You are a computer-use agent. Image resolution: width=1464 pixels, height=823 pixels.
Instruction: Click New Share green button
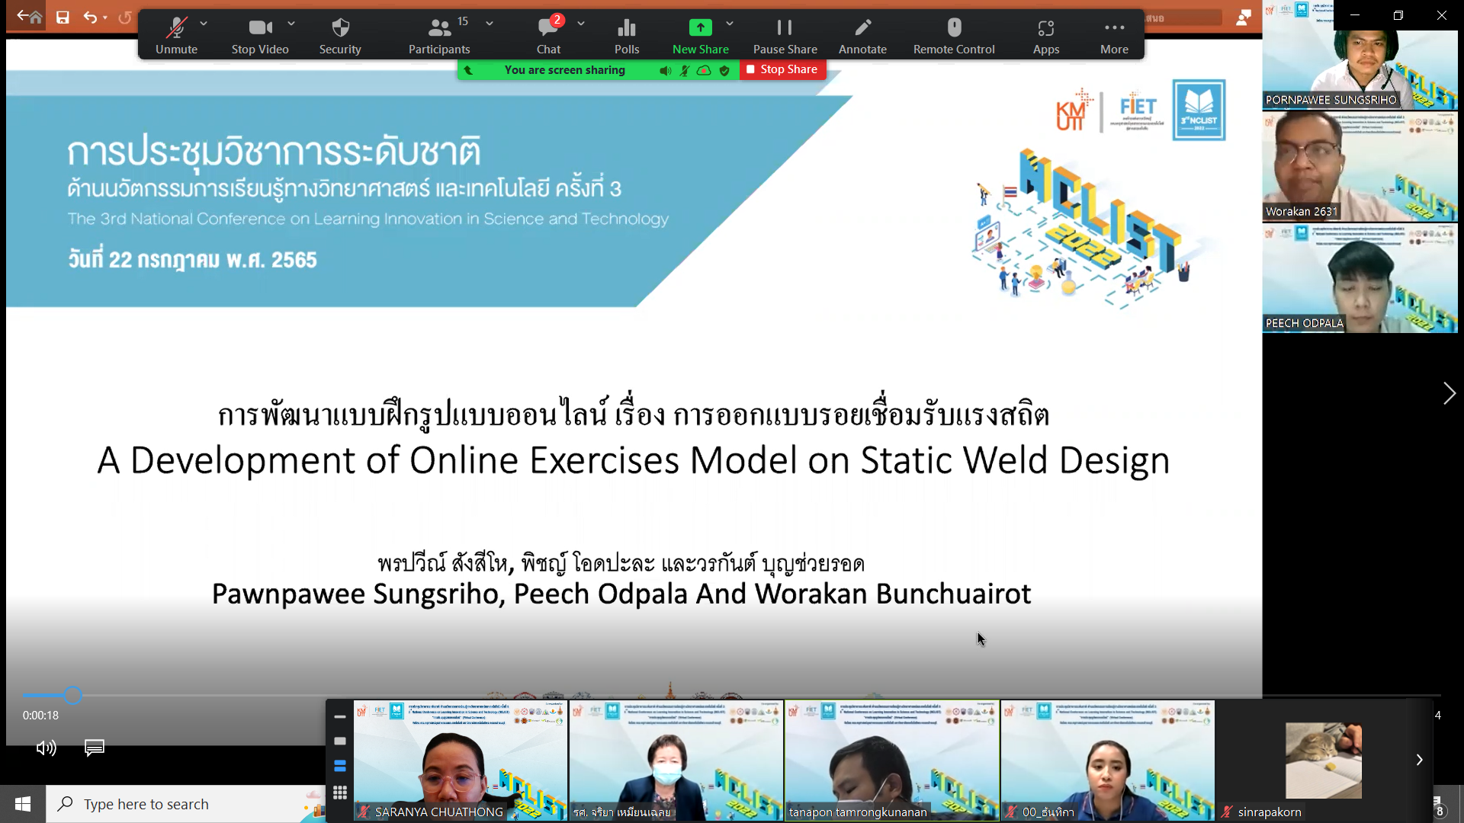coord(700,35)
